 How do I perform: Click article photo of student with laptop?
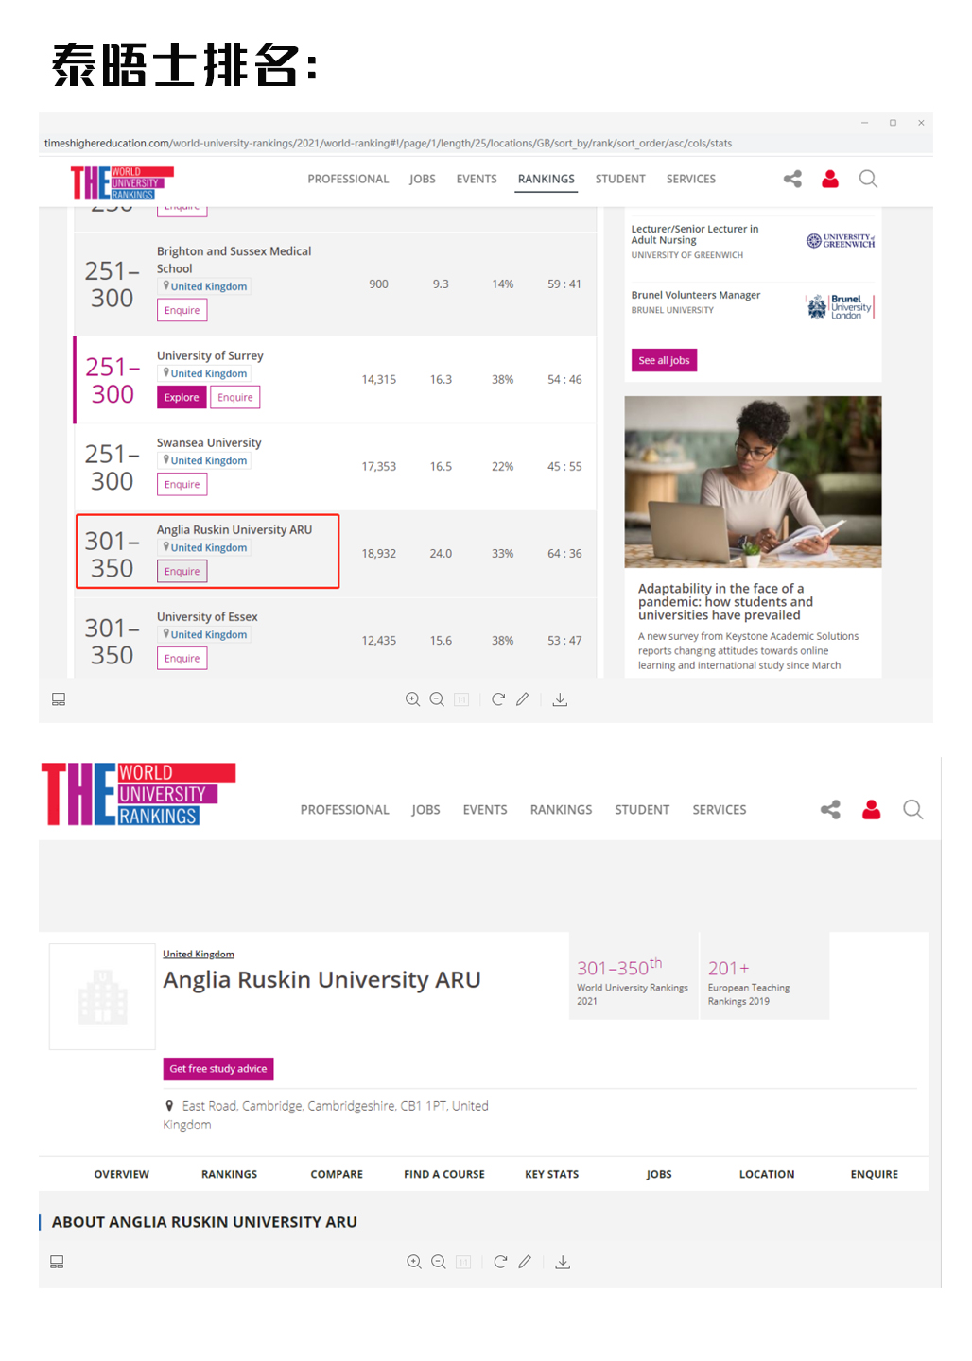coord(753,481)
